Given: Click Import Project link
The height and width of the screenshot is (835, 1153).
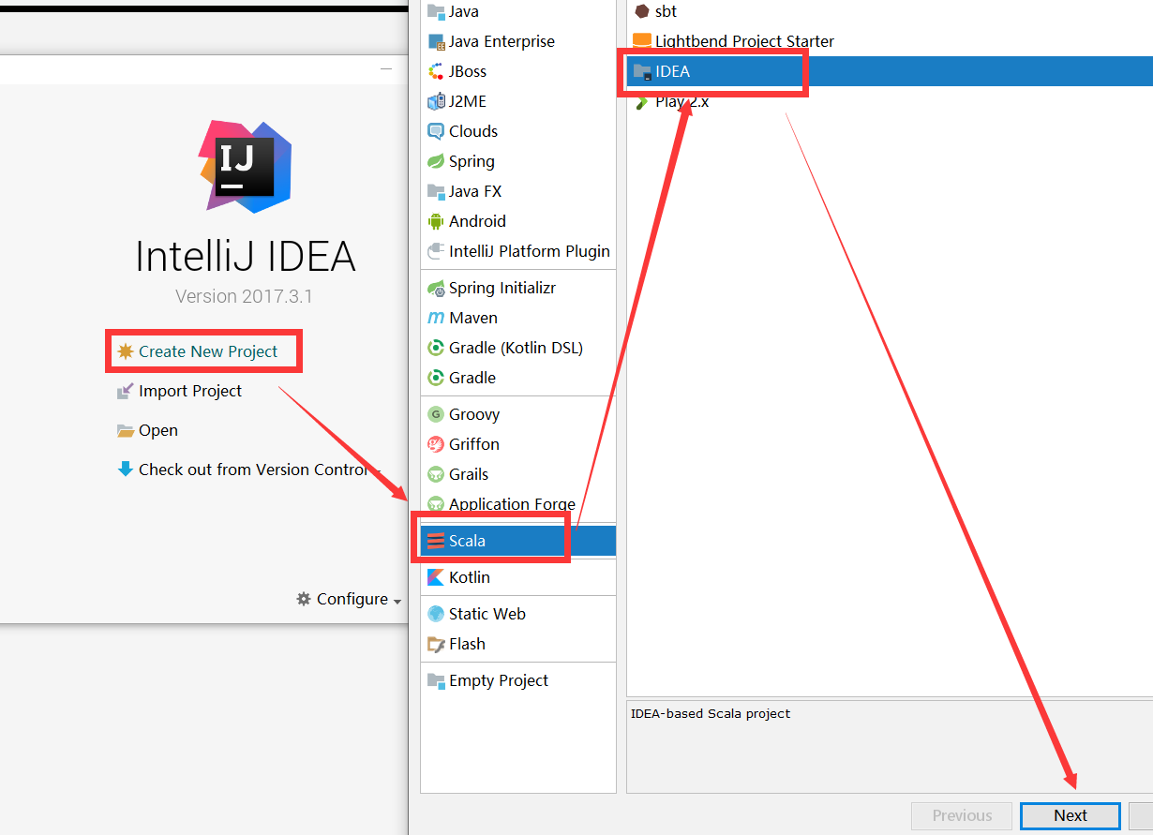Looking at the screenshot, I should pyautogui.click(x=179, y=391).
